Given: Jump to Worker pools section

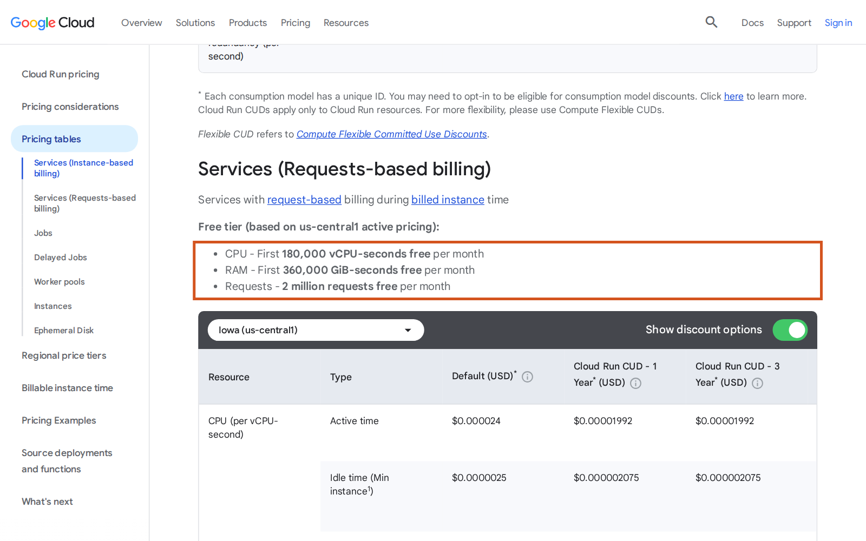Looking at the screenshot, I should (x=60, y=282).
